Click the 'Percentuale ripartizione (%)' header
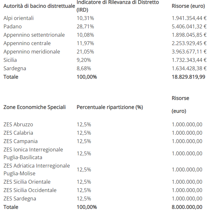The width and height of the screenshot is (215, 213). tap(110, 107)
